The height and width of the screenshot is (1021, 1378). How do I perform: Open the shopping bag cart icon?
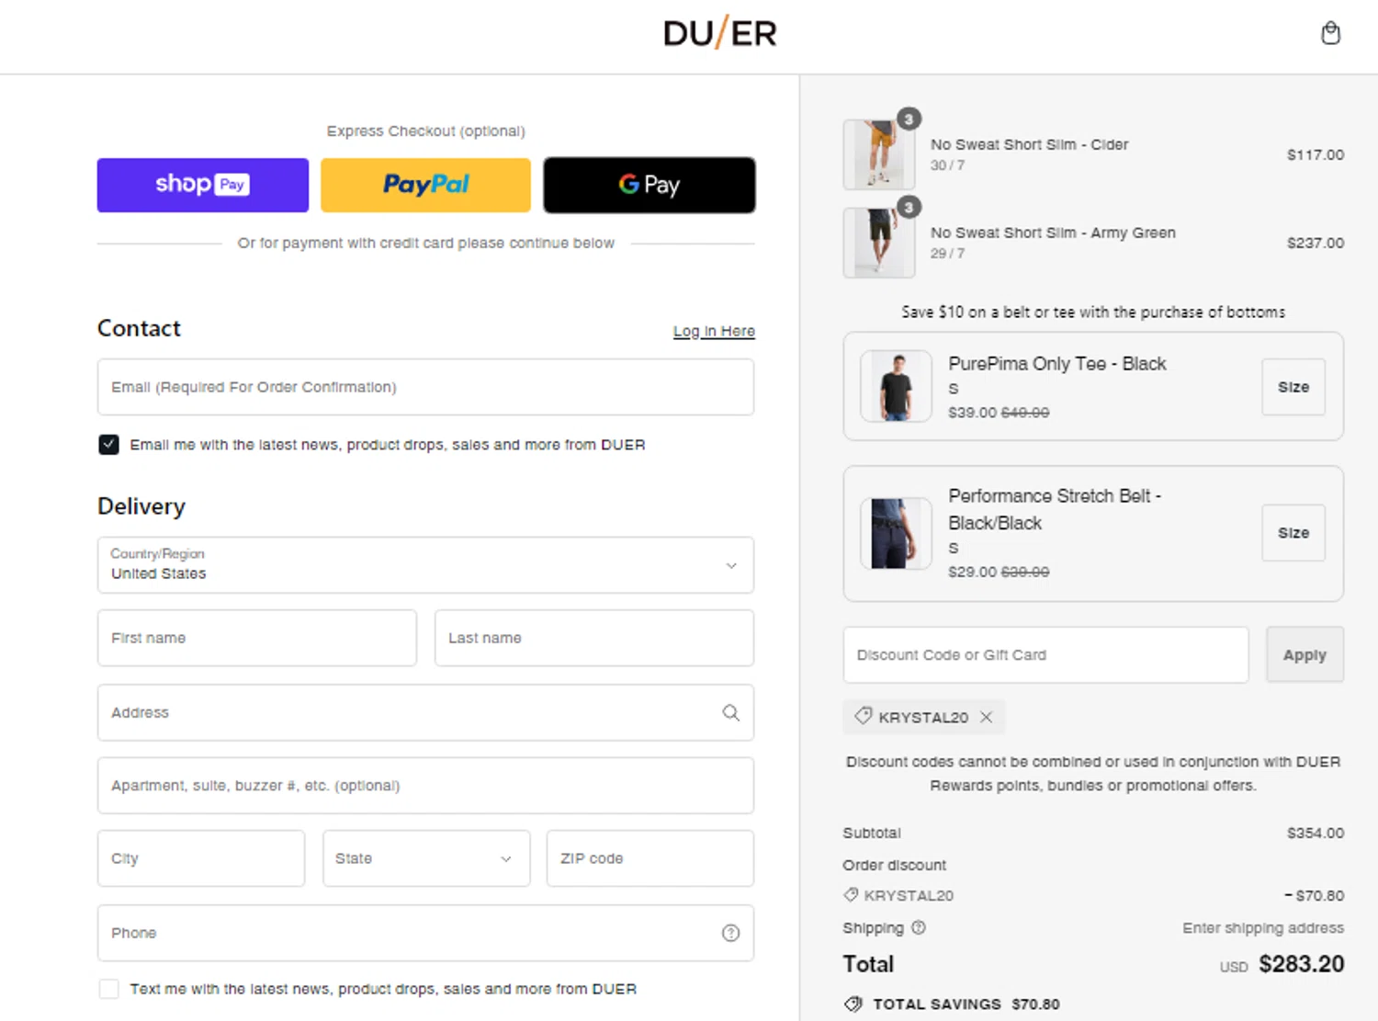point(1330,33)
